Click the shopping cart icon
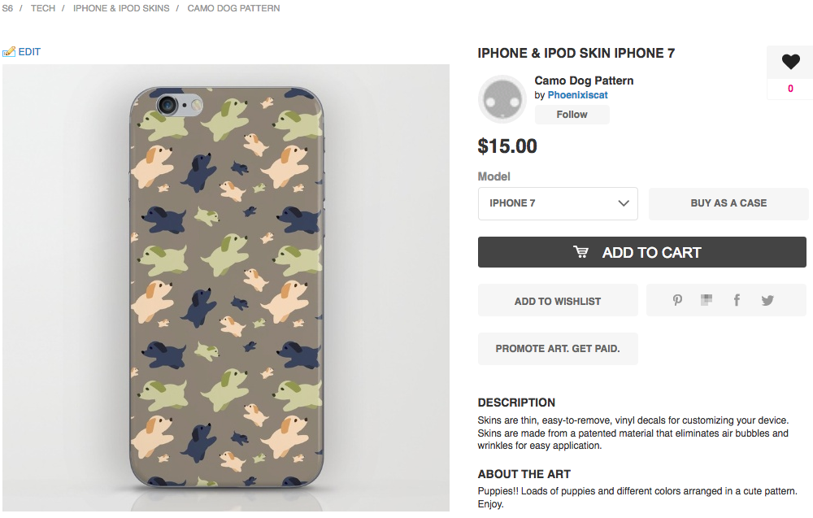Image resolution: width=813 pixels, height=518 pixels. point(580,252)
